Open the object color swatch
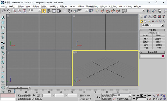 163,56
